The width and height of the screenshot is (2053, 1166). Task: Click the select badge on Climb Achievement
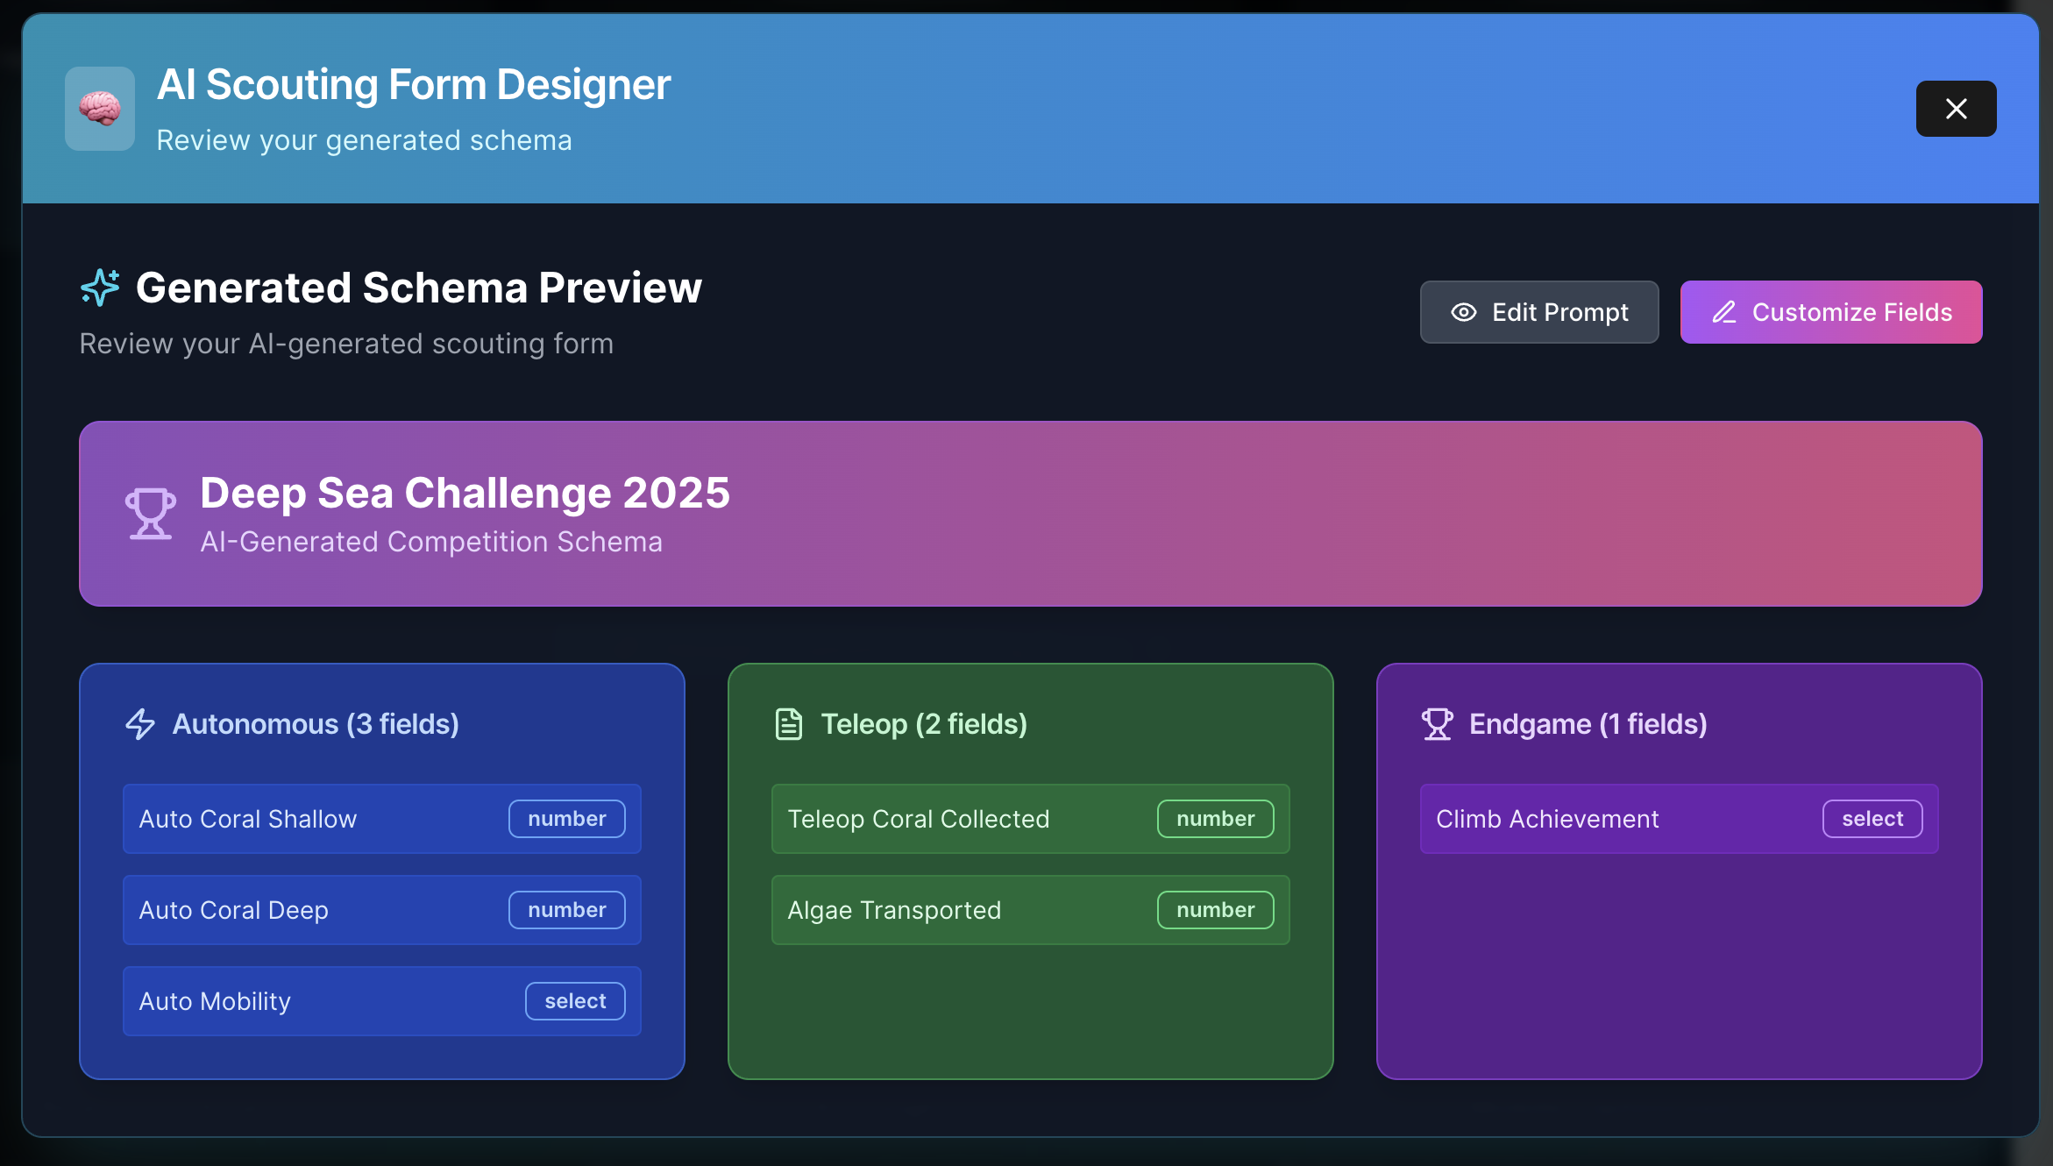pos(1872,819)
